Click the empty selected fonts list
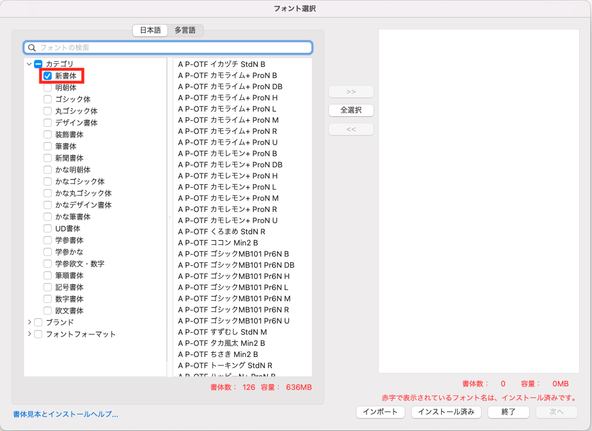The width and height of the screenshot is (592, 431). click(x=479, y=201)
